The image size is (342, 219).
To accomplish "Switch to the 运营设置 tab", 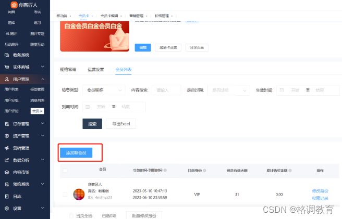I will tap(96, 70).
